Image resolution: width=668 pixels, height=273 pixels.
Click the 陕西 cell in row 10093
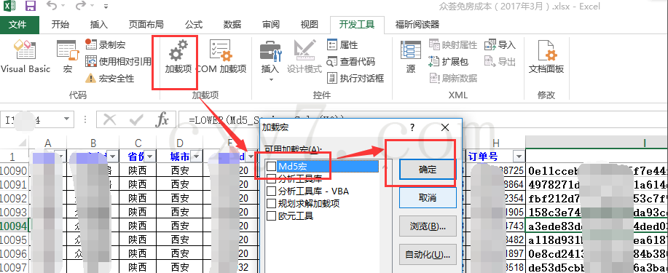tap(138, 212)
